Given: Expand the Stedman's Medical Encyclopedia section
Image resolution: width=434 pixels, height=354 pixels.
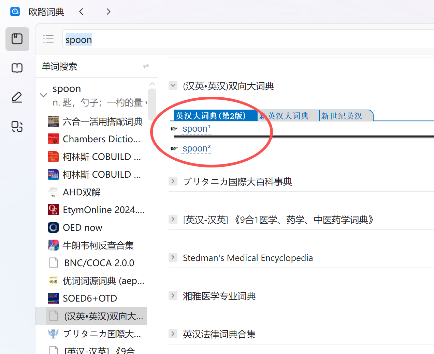Looking at the screenshot, I should (173, 257).
